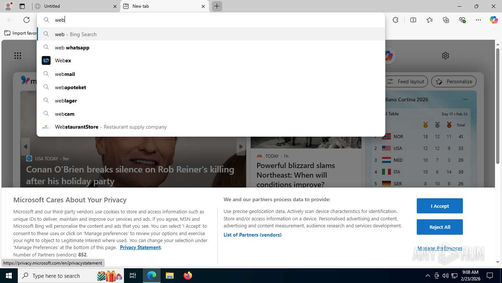Screen dimensions: 502x283
Task: Open Settings and more ellipsis
Action: [478, 20]
